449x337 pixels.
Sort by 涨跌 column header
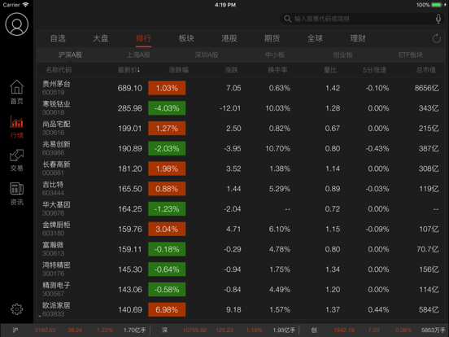(x=231, y=70)
